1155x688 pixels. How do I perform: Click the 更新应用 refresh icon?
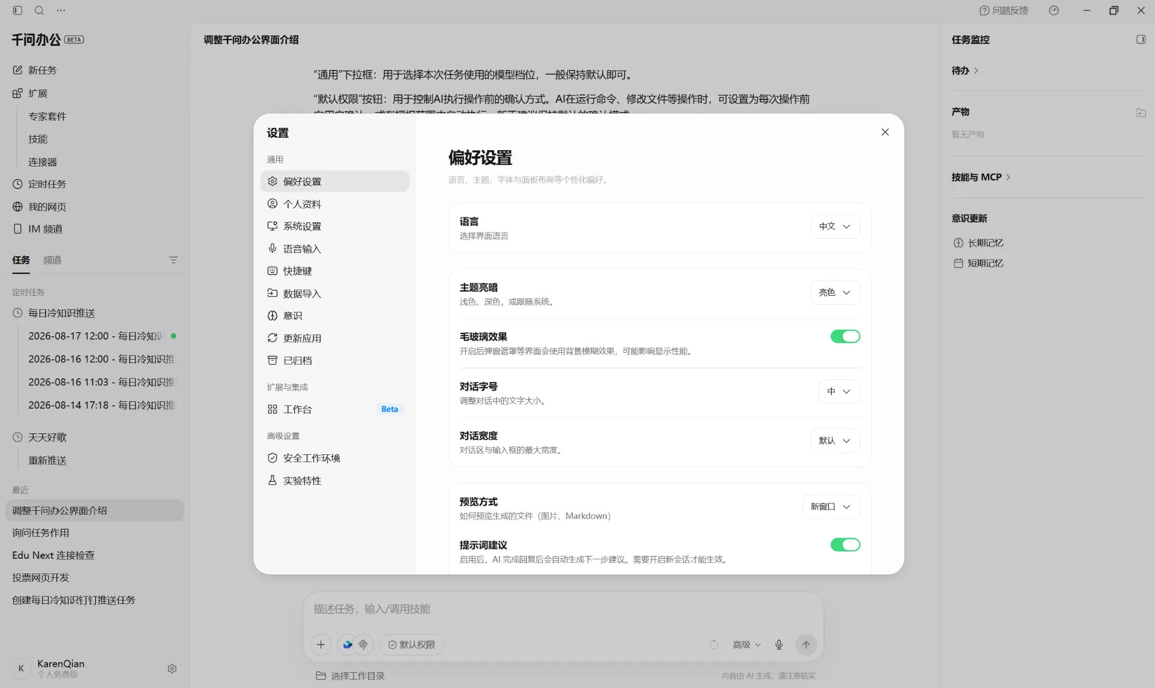tap(273, 338)
